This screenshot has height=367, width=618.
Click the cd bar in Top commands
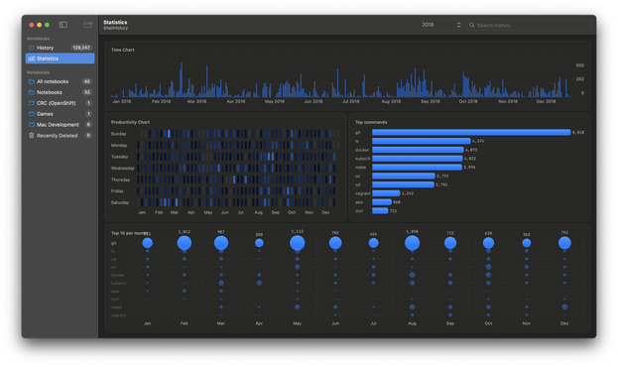403,184
